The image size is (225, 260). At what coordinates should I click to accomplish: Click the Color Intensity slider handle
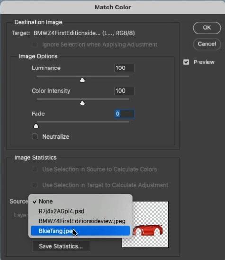click(x=82, y=103)
